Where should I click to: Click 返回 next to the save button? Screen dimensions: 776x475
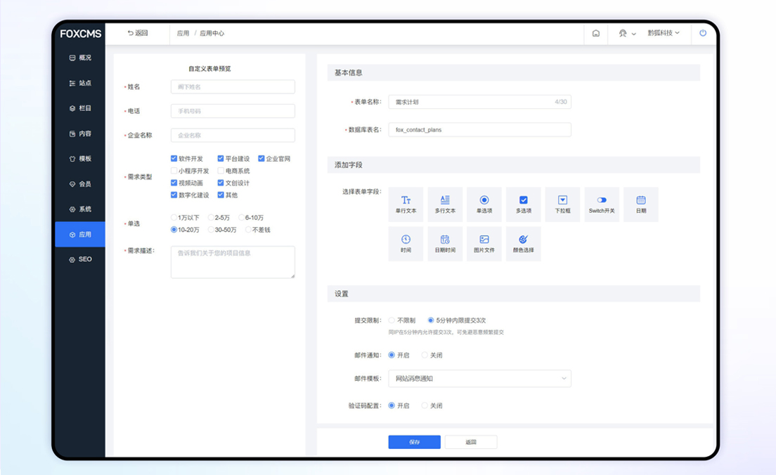[x=471, y=442]
